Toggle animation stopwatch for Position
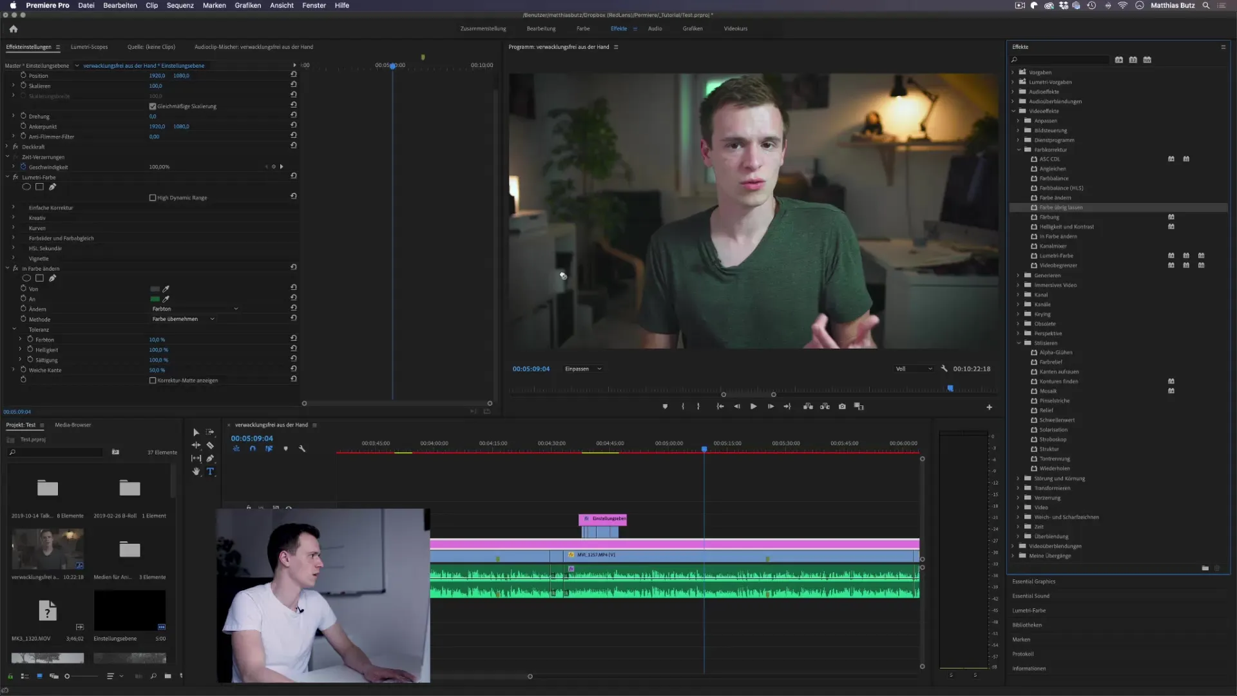 (x=23, y=75)
